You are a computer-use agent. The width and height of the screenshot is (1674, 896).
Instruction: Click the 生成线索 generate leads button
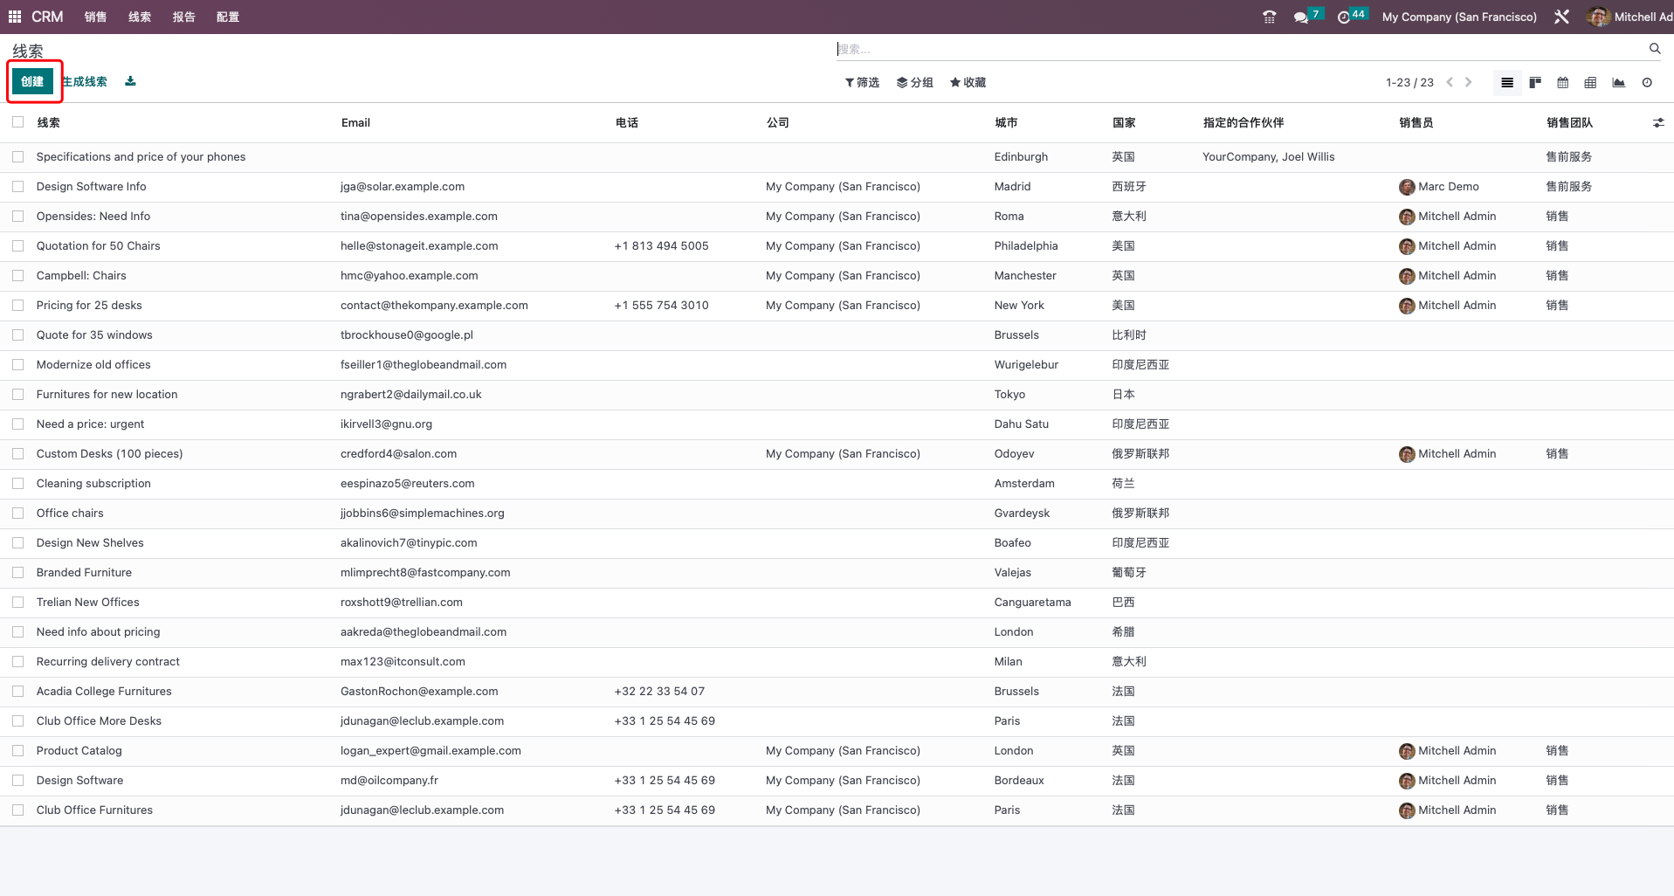click(x=85, y=81)
